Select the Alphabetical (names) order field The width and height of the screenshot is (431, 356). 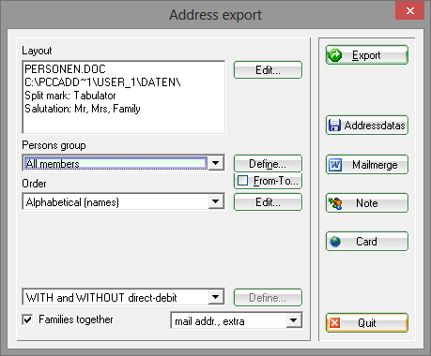115,201
